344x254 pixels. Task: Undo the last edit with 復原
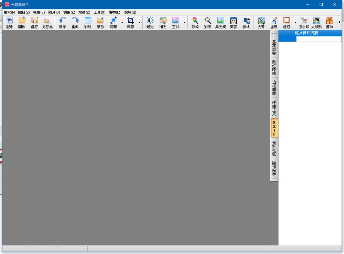[x=62, y=22]
